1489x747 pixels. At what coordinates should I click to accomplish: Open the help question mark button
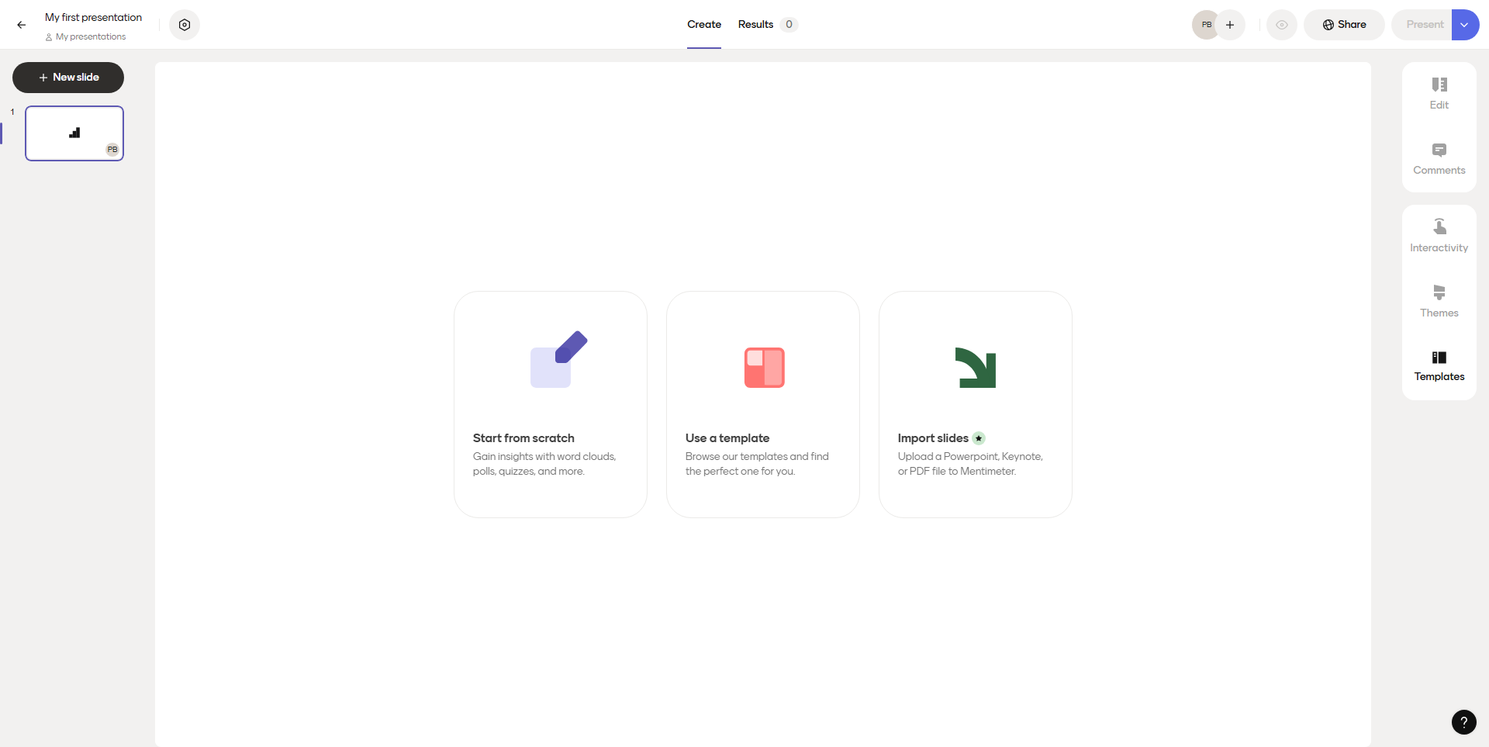1463,722
